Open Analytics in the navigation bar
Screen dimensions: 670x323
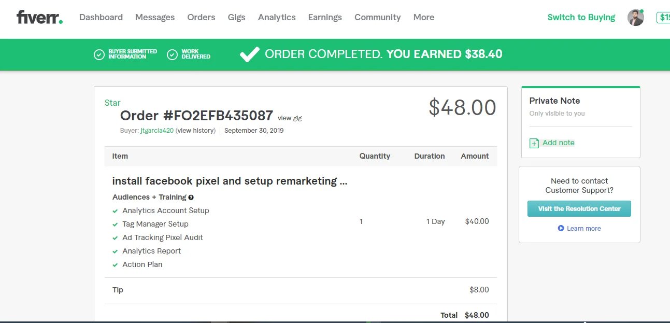coord(277,17)
